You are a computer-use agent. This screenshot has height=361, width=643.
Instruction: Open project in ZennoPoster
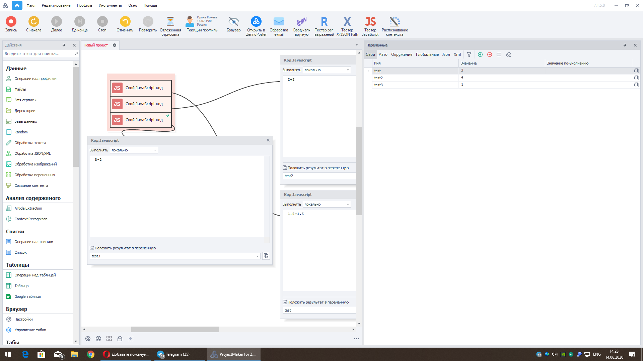256,26
